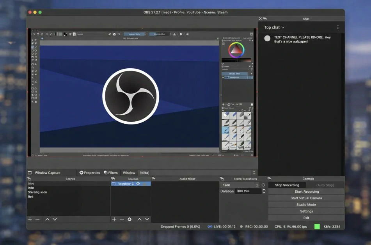Click the Start Recording button
Image resolution: width=371 pixels, height=245 pixels.
pyautogui.click(x=306, y=192)
